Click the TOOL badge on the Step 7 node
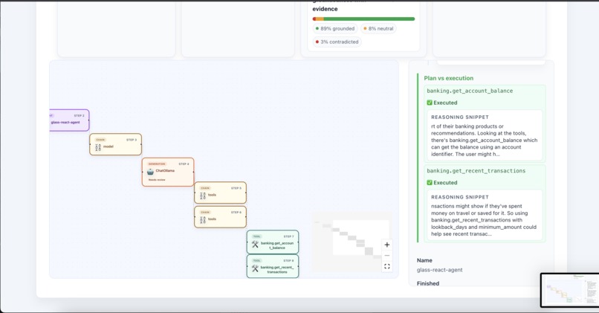The width and height of the screenshot is (599, 313). [256, 236]
